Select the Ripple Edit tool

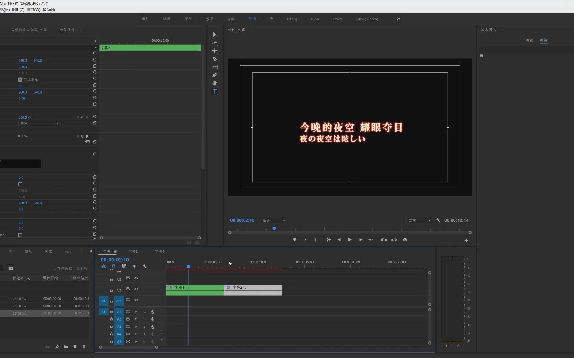[x=214, y=51]
